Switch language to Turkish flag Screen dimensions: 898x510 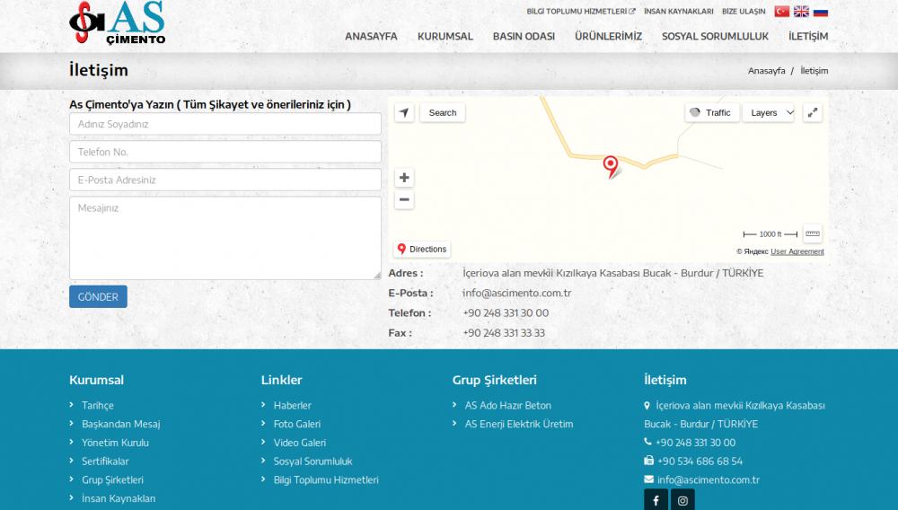click(x=782, y=12)
